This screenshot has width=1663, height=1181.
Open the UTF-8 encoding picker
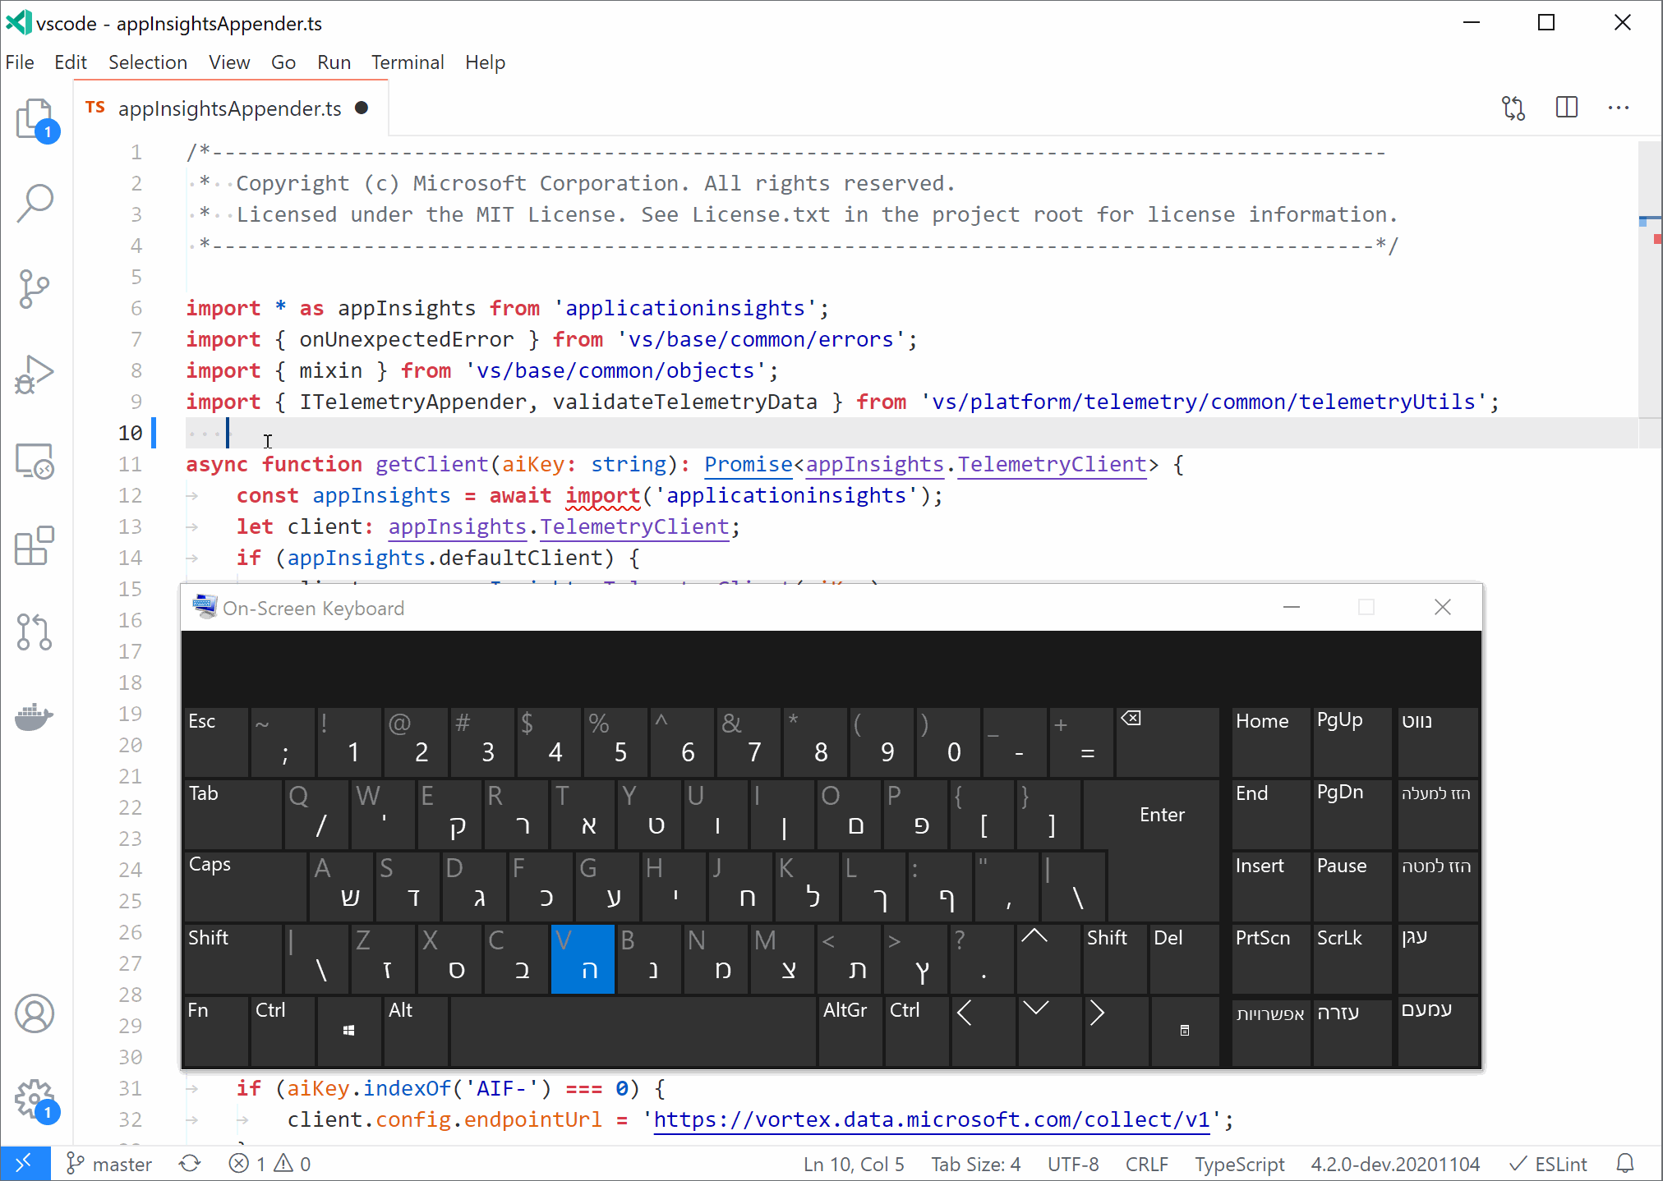pos(1072,1163)
